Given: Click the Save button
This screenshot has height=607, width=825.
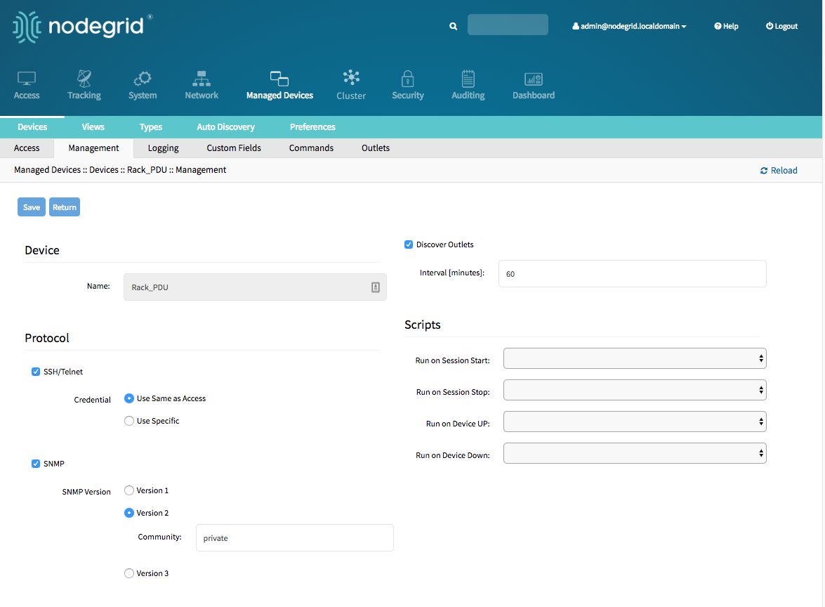Looking at the screenshot, I should (x=32, y=207).
